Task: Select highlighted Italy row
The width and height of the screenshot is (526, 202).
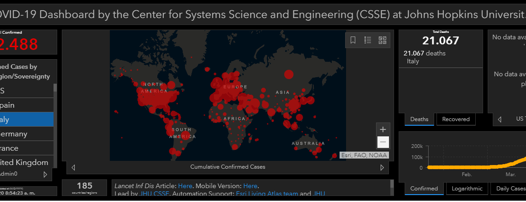Action: [x=27, y=119]
